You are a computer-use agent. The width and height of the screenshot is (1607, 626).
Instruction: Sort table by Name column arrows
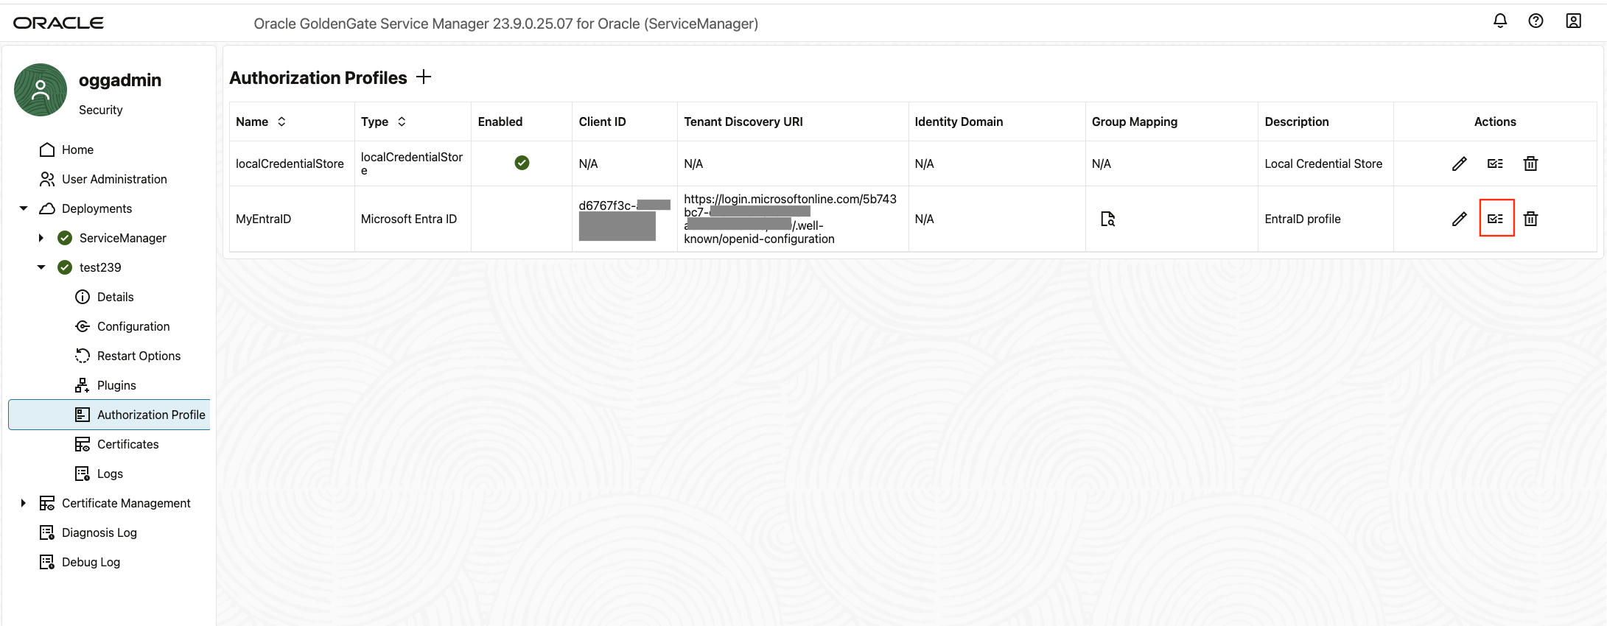click(281, 122)
